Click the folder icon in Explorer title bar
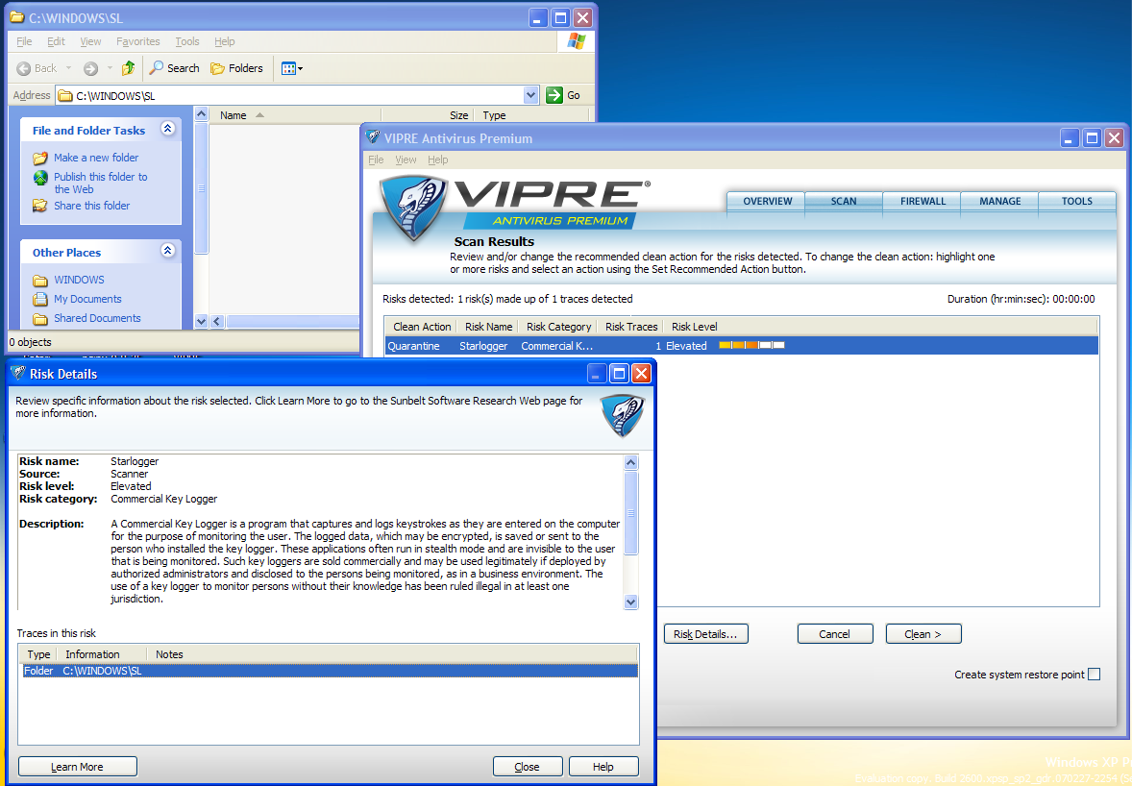 [17, 17]
